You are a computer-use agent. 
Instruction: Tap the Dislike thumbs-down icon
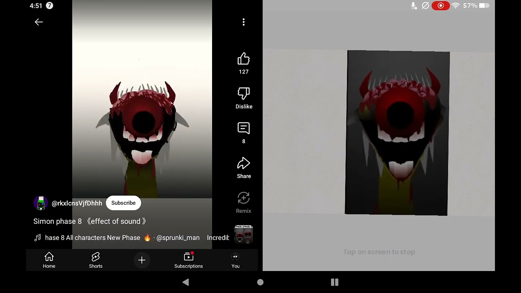click(x=243, y=94)
